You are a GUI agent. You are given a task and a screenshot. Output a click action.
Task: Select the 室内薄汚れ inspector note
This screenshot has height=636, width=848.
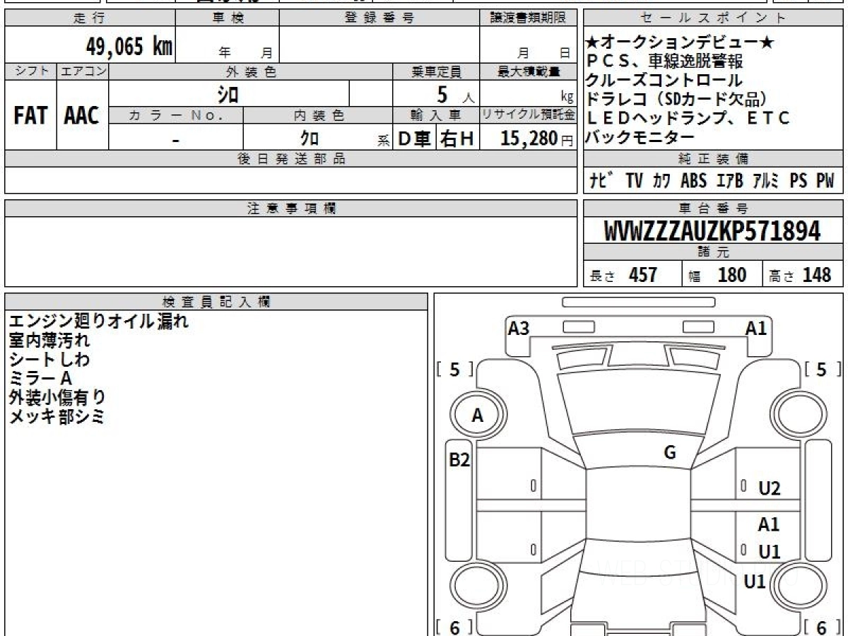[x=49, y=341]
